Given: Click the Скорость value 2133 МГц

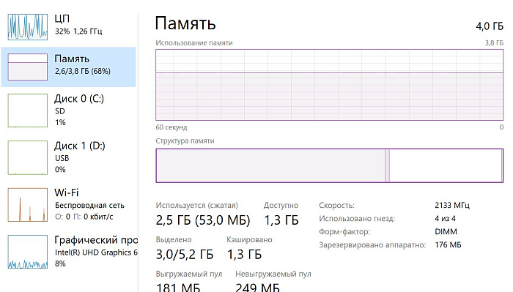Looking at the screenshot, I should [x=452, y=206].
